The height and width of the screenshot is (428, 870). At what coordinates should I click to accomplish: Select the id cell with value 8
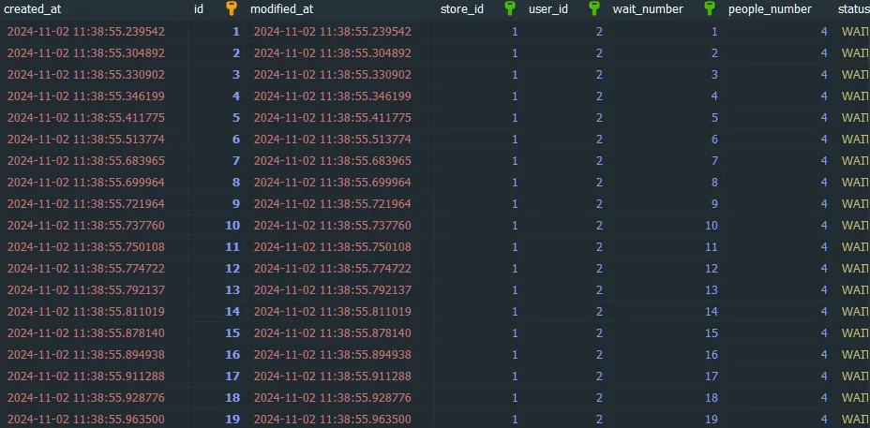tap(236, 183)
